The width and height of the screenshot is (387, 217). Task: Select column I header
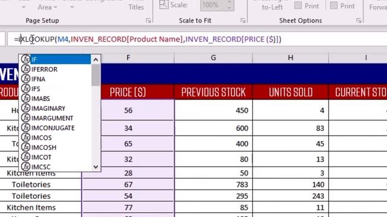point(366,58)
